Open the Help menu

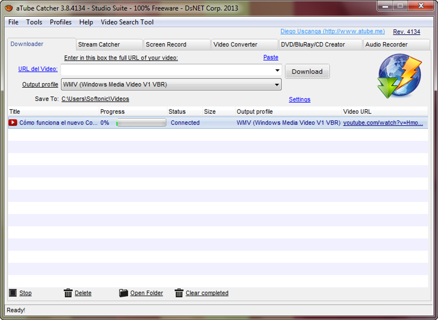86,22
